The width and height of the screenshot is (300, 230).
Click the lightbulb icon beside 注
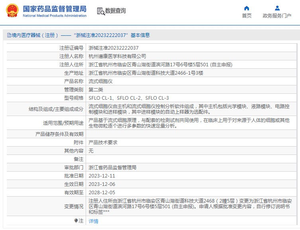tap(76, 220)
